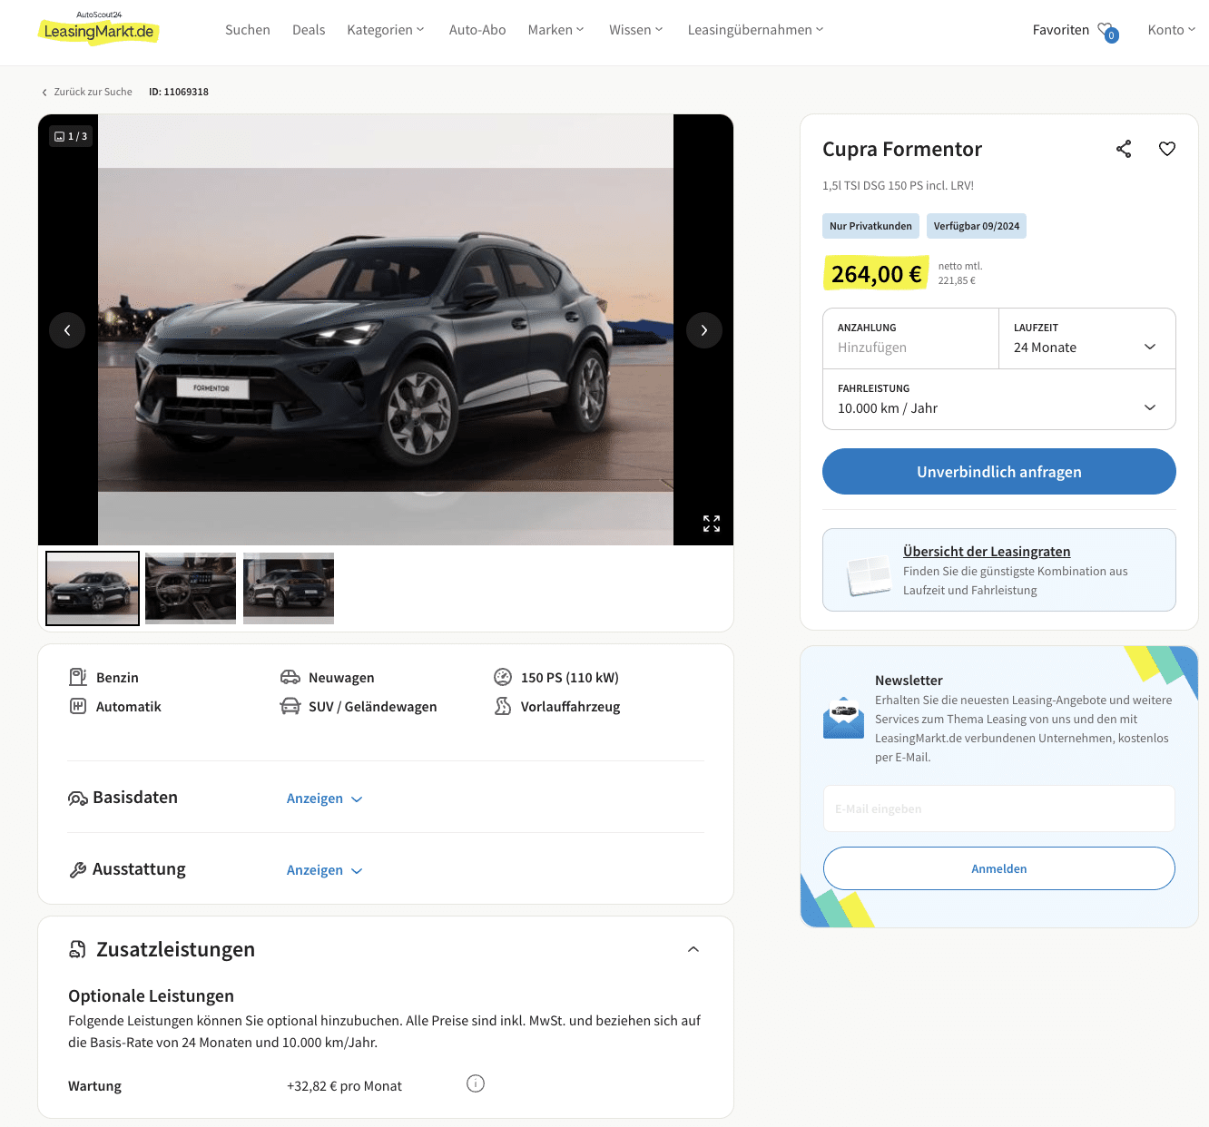This screenshot has height=1127, width=1209.
Task: Show previous car photo arrow
Action: click(x=67, y=330)
